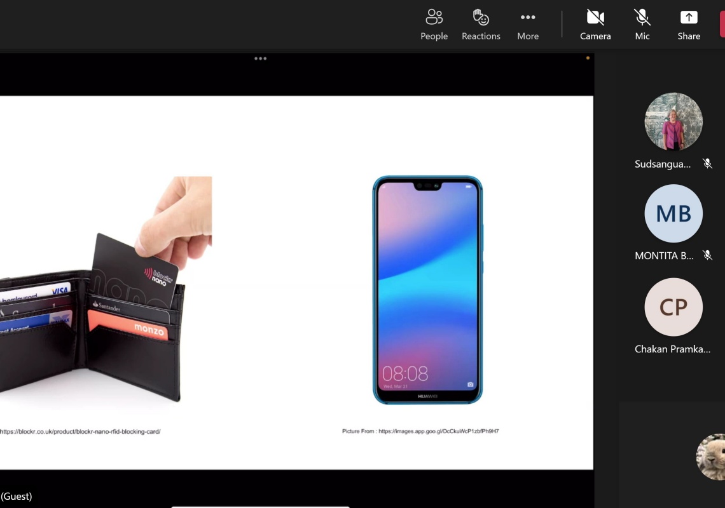Turn on the Camera
The height and width of the screenshot is (508, 725).
tap(595, 25)
